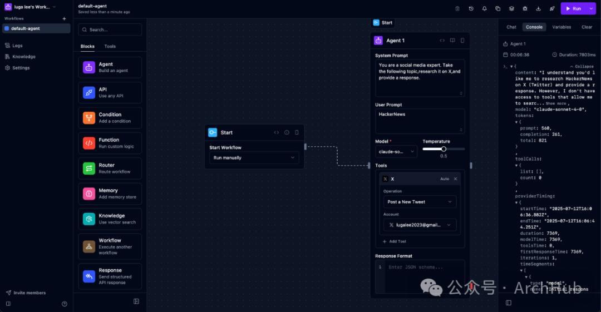This screenshot has width=601, height=312.
Task: Open workflow version history icon
Action: (x=471, y=8)
